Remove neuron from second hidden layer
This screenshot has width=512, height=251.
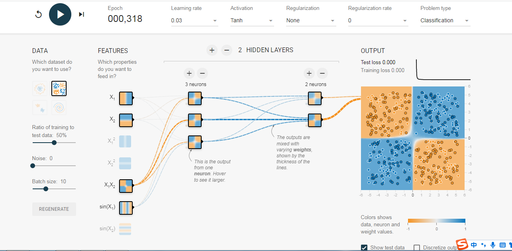click(322, 73)
